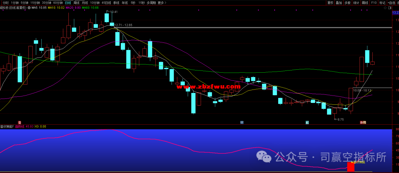This screenshot has width=399, height=173.
Task: Open the F10 company info
Action: [x=374, y=3]
